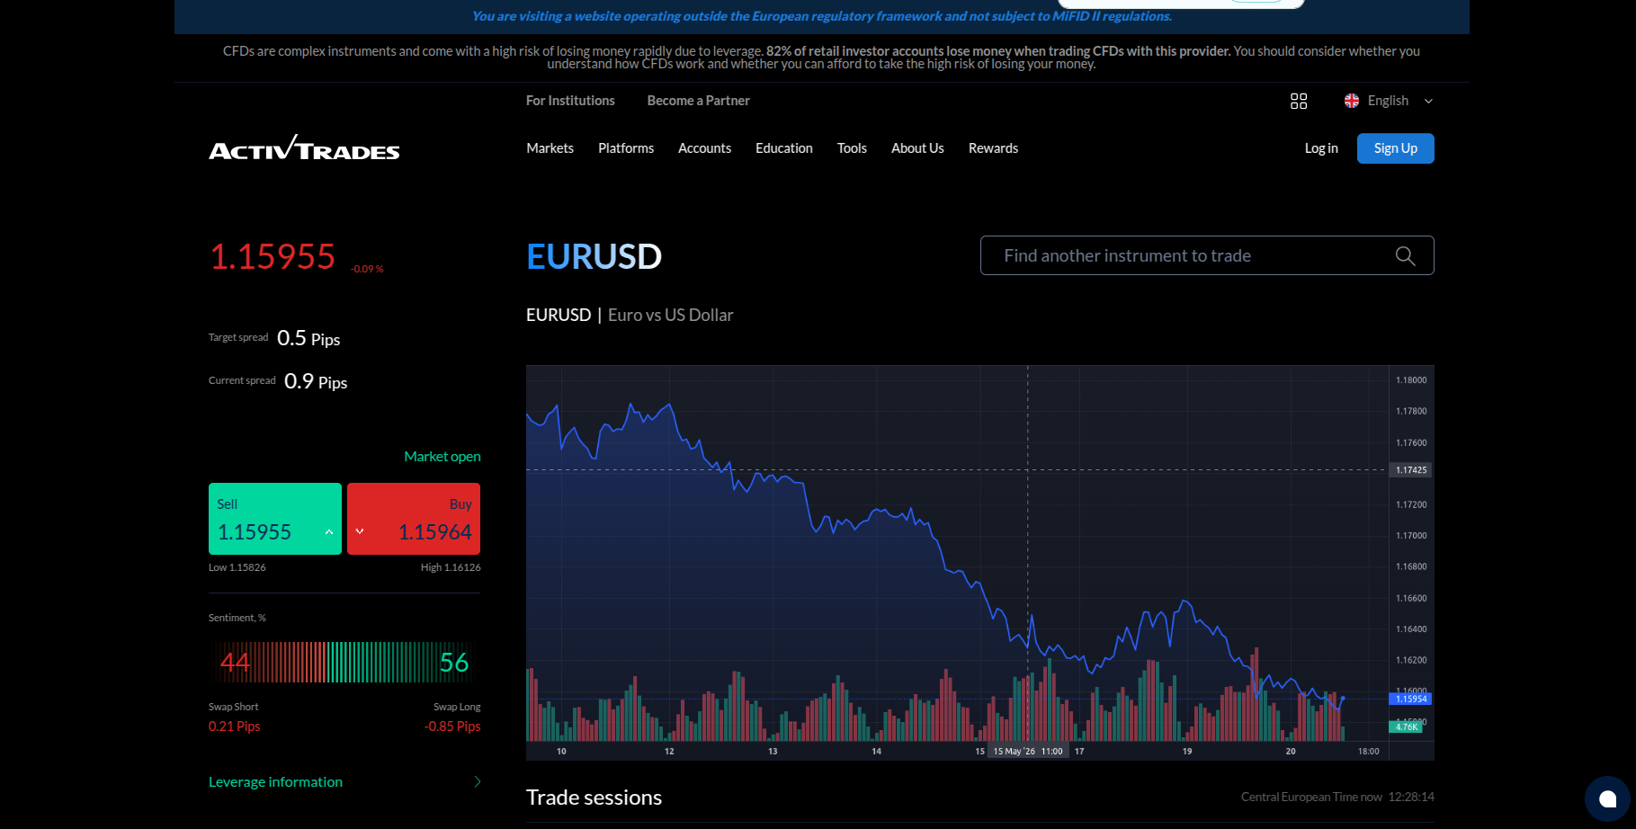Expand Leverage information chevron
This screenshot has height=829, width=1636.
[x=478, y=782]
